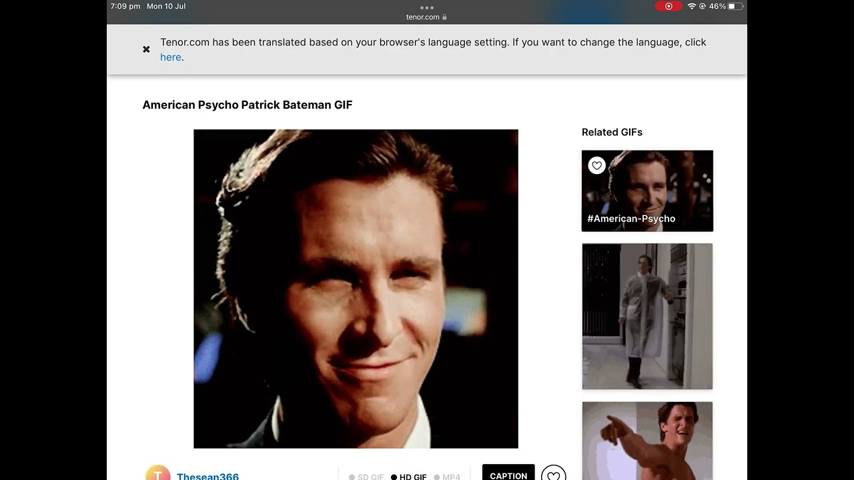Tap the Mon 10 Jul date

[x=166, y=6]
